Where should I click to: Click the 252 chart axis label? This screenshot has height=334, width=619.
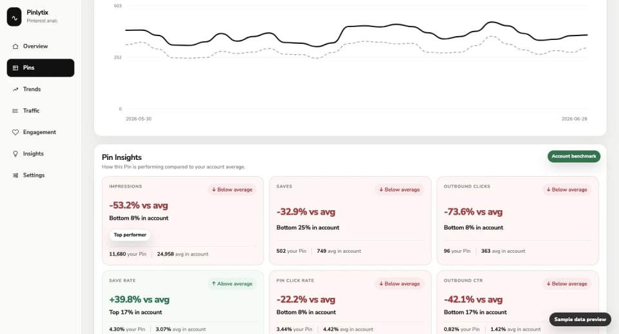coord(117,57)
